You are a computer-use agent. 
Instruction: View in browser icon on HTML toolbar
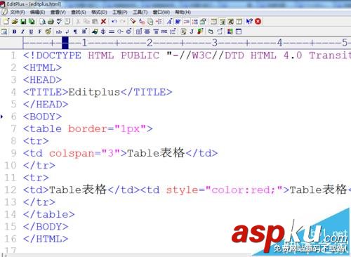pos(4,32)
